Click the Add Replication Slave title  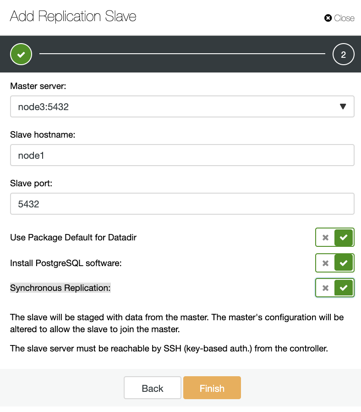tap(73, 17)
